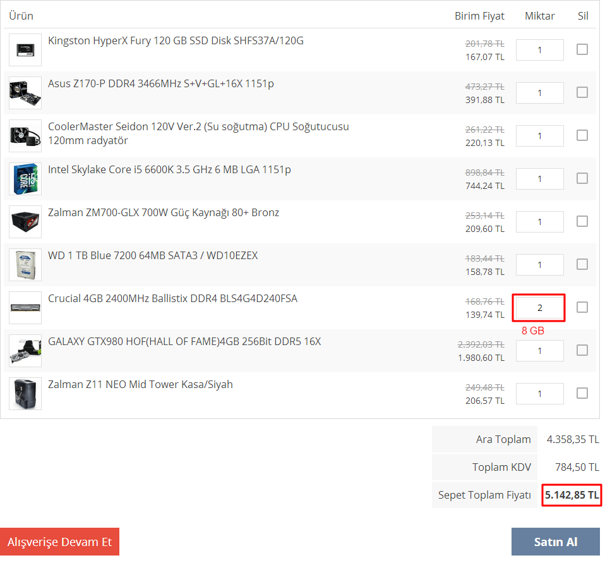Select crossed-out price 2.392,03 TL
The width and height of the screenshot is (605, 565).
coord(481,344)
